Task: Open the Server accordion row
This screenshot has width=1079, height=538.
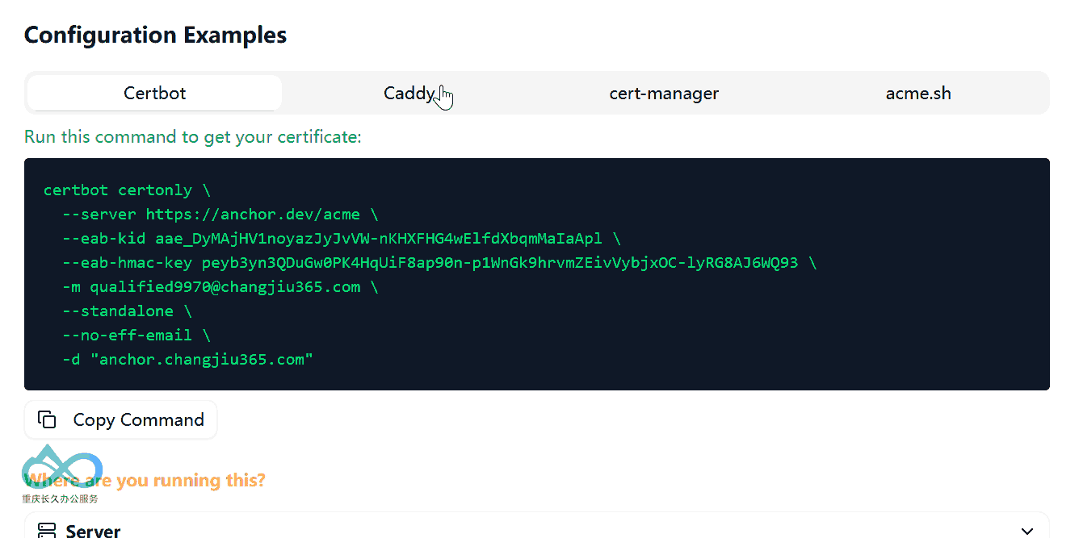Action: (x=537, y=526)
